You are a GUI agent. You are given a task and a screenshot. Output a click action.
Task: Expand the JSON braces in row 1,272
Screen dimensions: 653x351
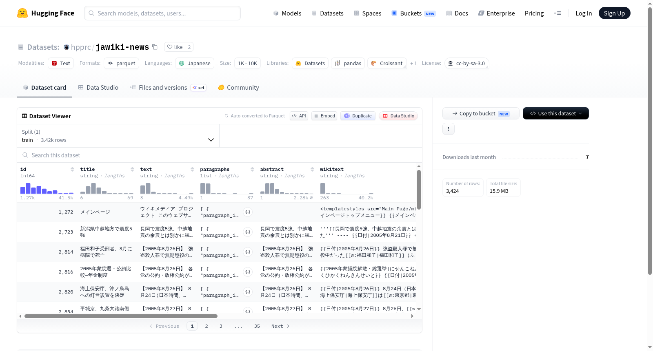coord(248,212)
